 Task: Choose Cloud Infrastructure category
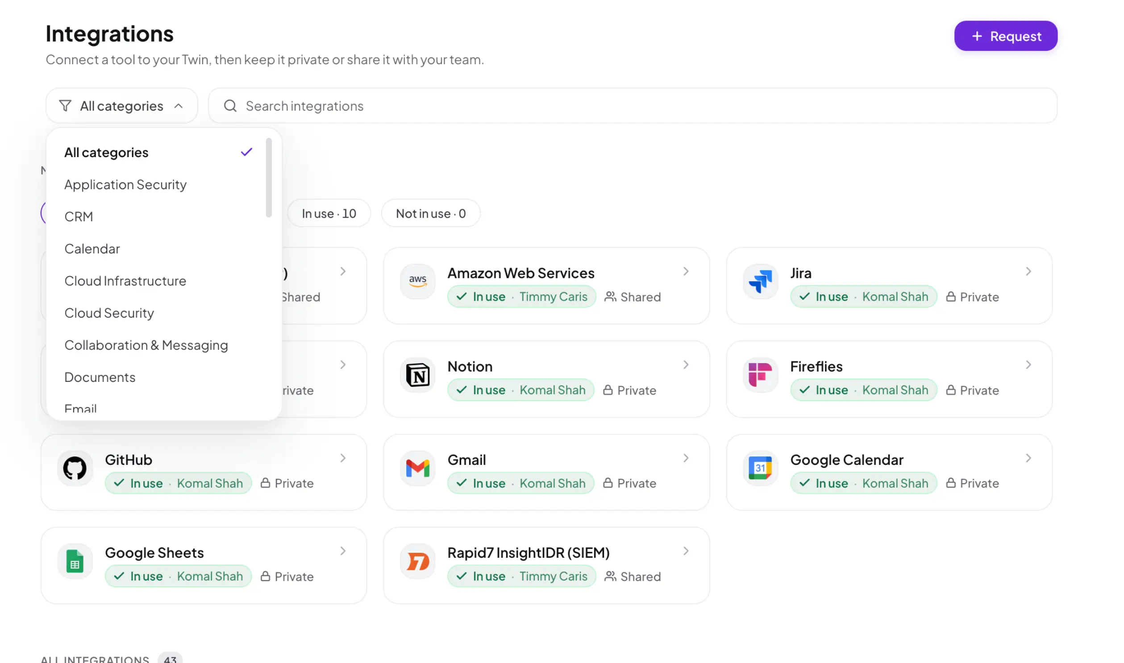coord(158,281)
